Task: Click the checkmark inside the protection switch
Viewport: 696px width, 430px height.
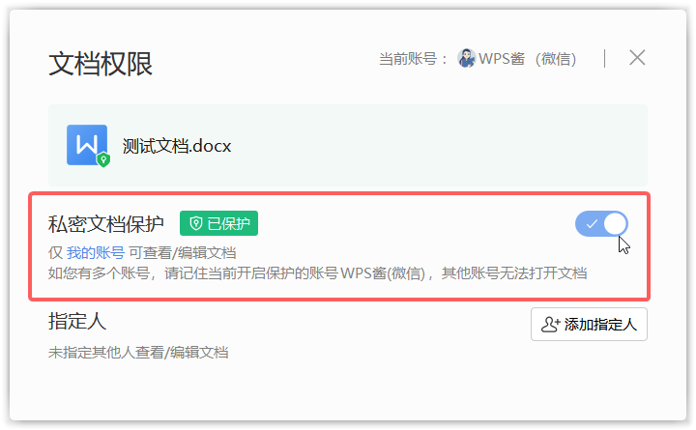Action: (x=592, y=224)
